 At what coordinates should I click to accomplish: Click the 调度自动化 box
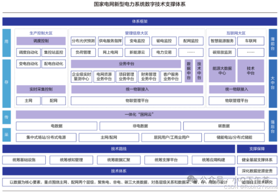pyautogui.click(x=29, y=52)
